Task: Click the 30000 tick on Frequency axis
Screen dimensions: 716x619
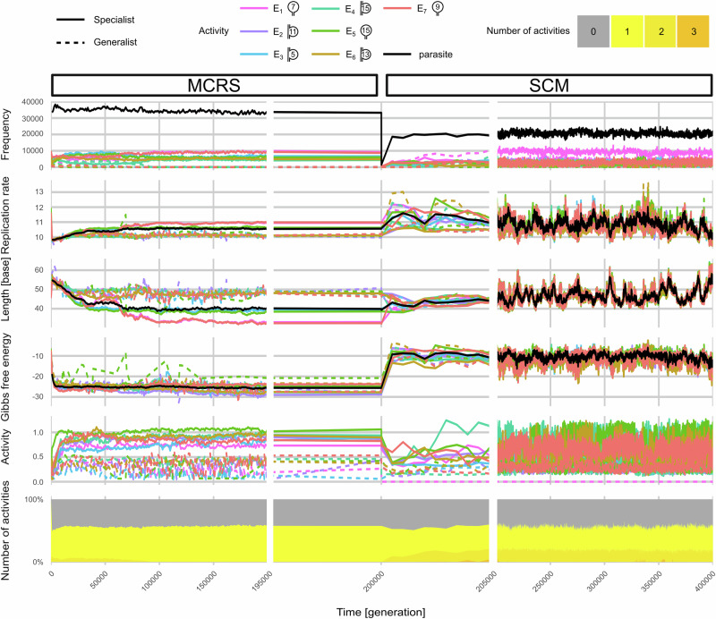Action: click(32, 119)
